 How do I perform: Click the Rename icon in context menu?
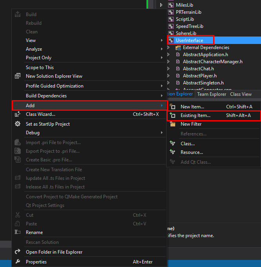pyautogui.click(x=18, y=232)
